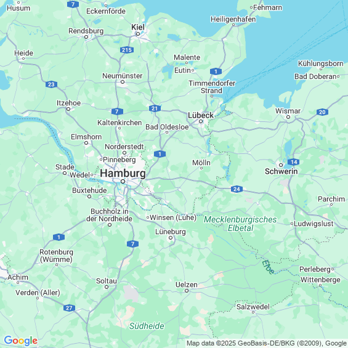Screen dimensions: 348x348
Task: Click the Neumünster town label
Action: [x=123, y=76]
